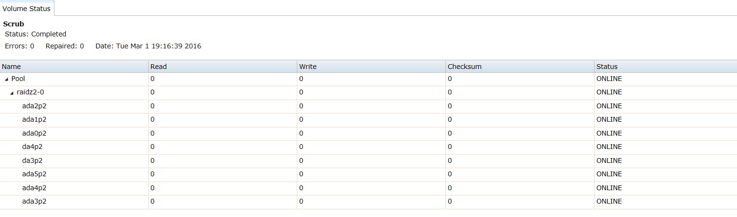Click the Write column header
The height and width of the screenshot is (217, 737).
[x=371, y=67]
